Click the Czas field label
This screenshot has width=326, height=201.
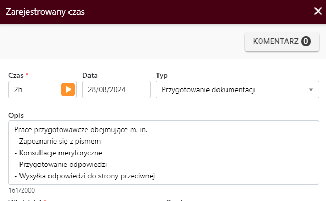(16, 75)
